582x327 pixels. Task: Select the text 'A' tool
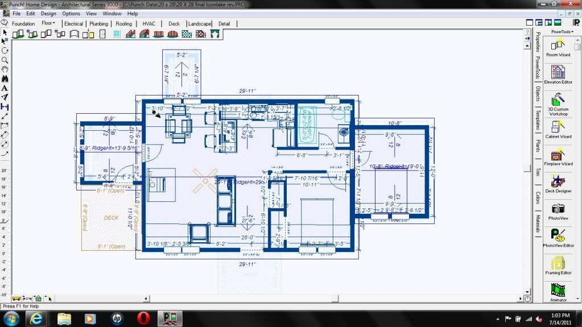click(x=5, y=88)
